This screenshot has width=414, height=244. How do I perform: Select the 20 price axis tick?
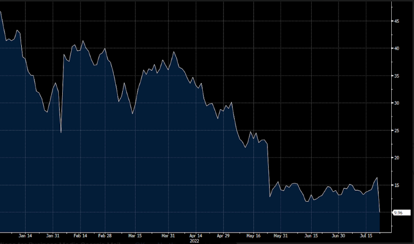[x=396, y=158]
